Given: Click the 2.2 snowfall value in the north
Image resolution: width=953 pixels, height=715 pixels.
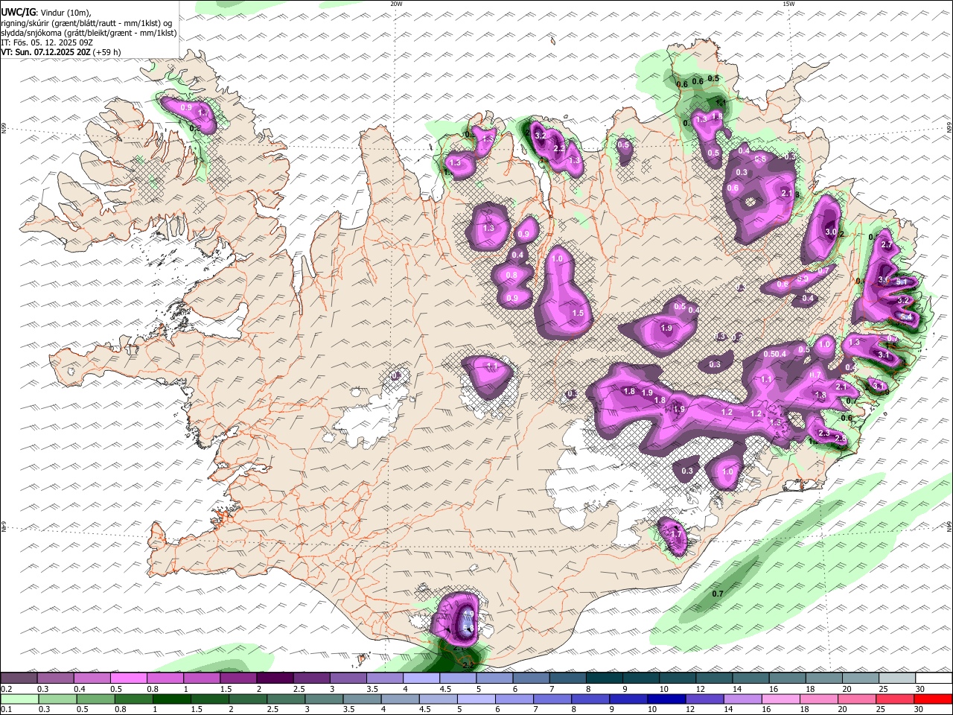Looking at the screenshot, I should (x=559, y=149).
